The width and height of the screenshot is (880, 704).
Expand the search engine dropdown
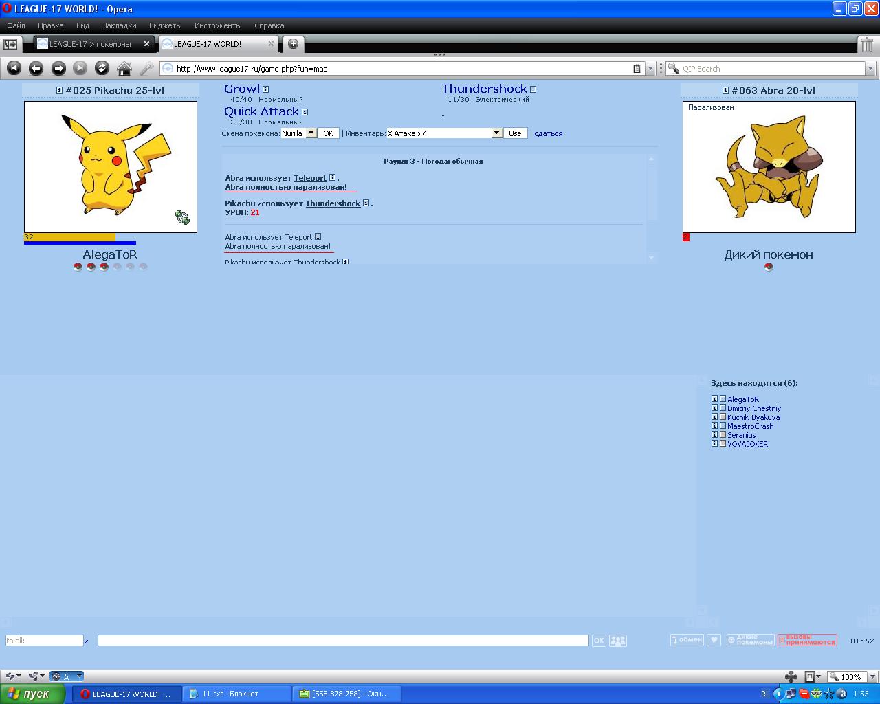(870, 69)
